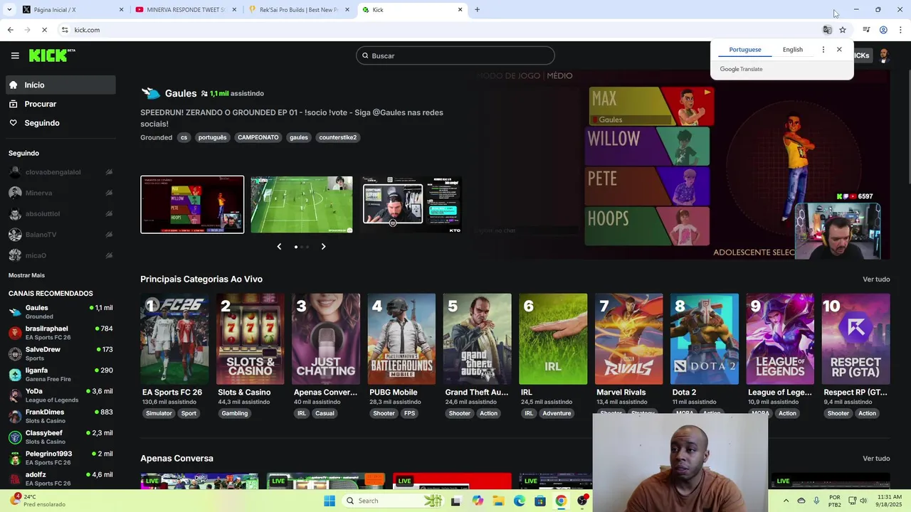The image size is (911, 512).
Task: Open Seguindo in the sidebar
Action: click(x=61, y=123)
